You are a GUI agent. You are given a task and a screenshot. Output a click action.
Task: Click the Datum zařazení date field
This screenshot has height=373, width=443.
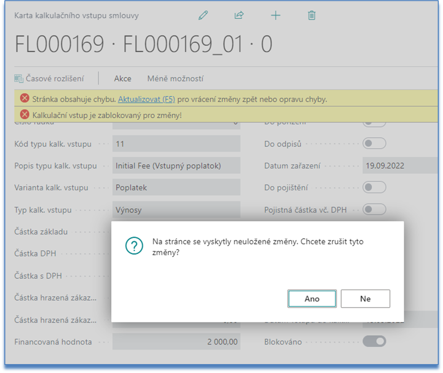coord(401,166)
